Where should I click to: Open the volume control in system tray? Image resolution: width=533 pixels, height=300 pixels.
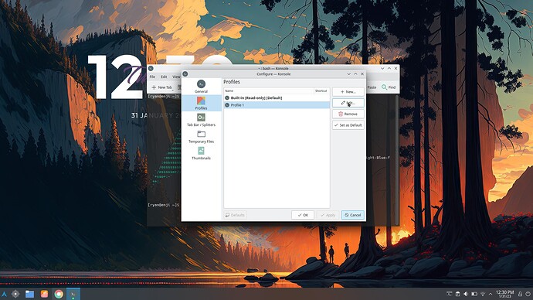pyautogui.click(x=466, y=294)
